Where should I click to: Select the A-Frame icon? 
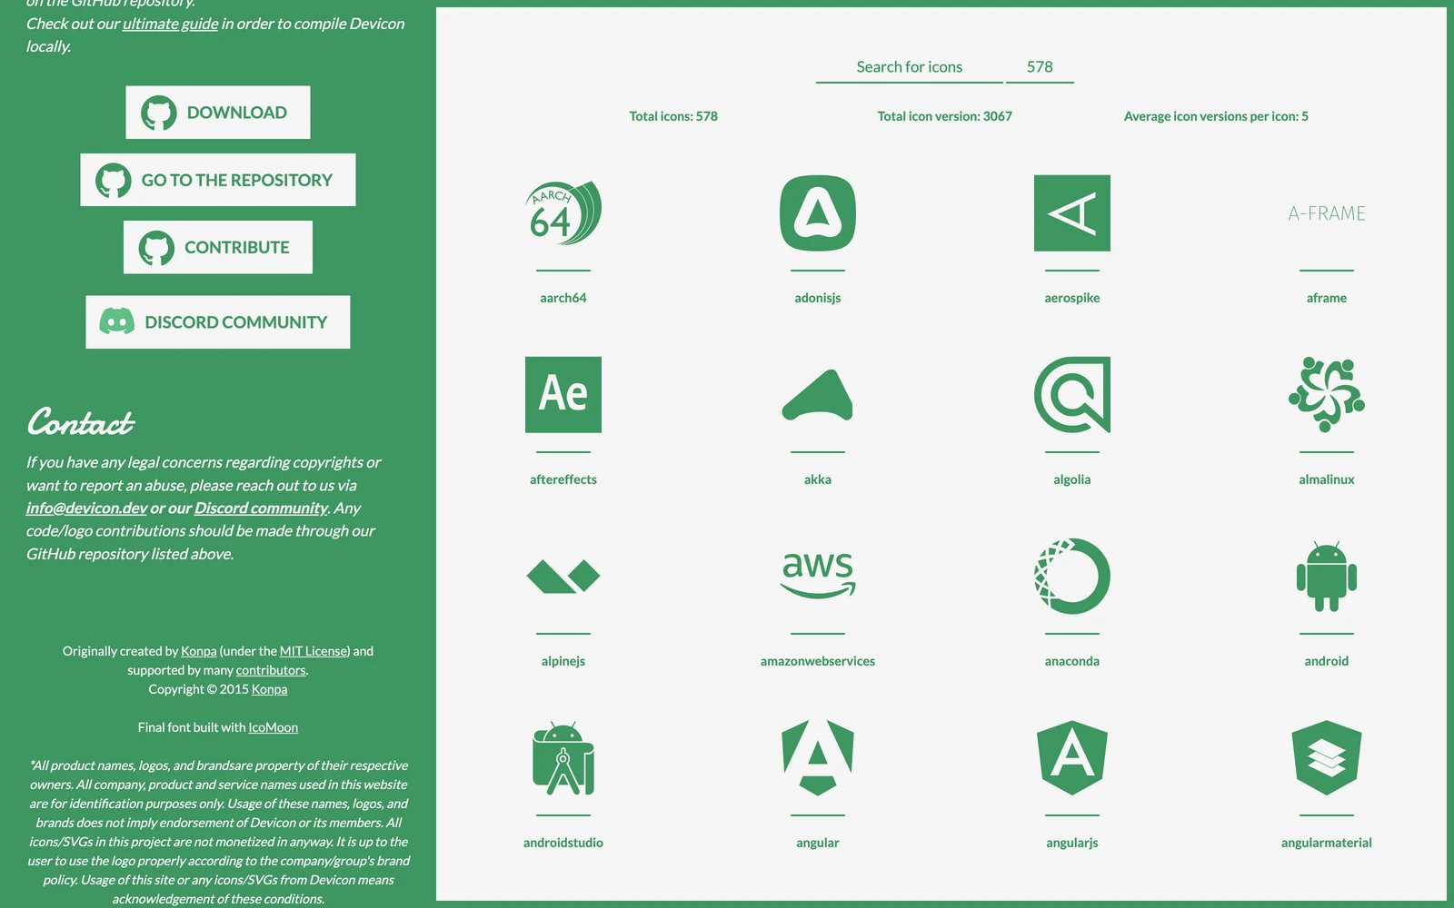pos(1327,213)
